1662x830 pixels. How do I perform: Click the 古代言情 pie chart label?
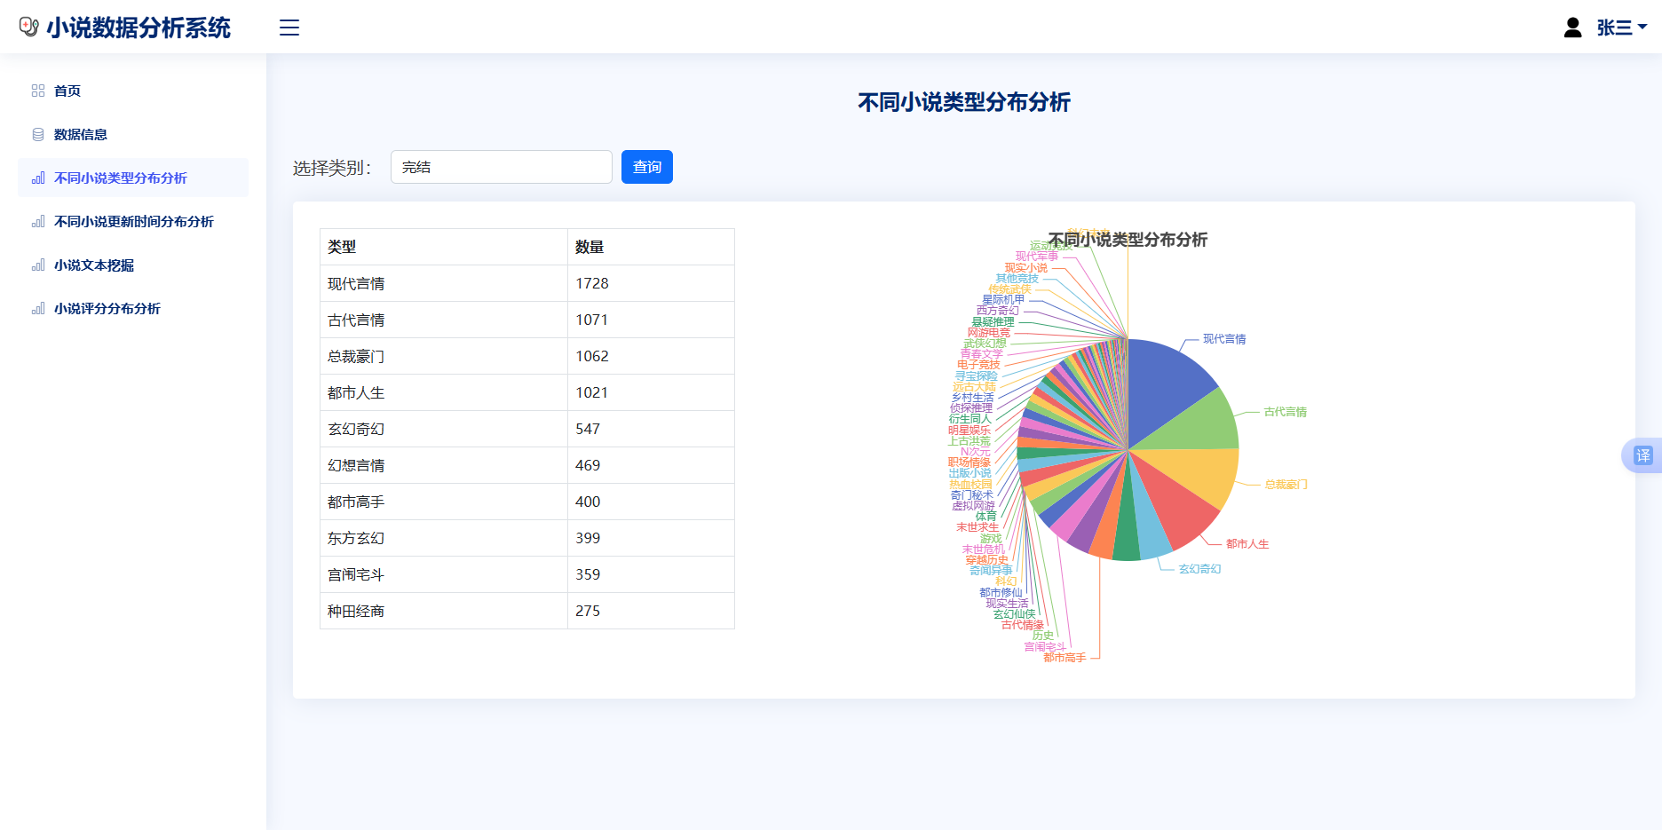[1286, 412]
